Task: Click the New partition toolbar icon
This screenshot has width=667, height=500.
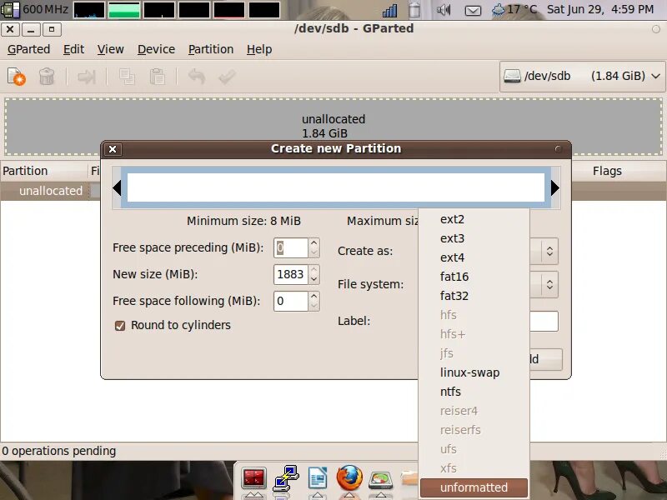Action: click(x=17, y=77)
